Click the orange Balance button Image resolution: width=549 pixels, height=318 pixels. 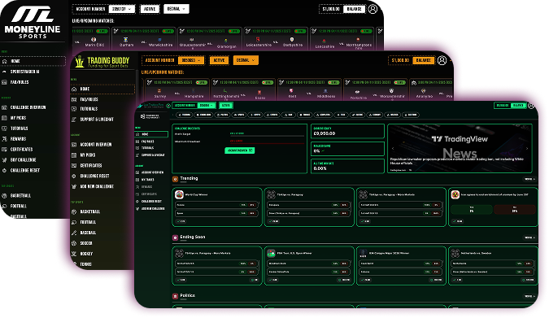[423, 60]
